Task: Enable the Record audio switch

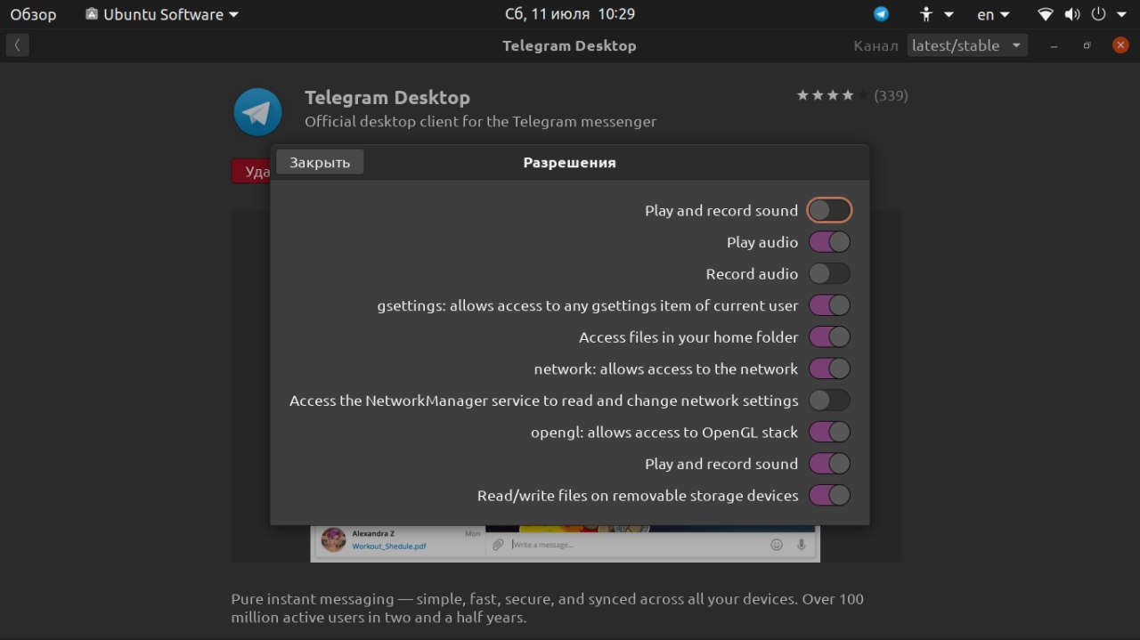Action: 829,273
